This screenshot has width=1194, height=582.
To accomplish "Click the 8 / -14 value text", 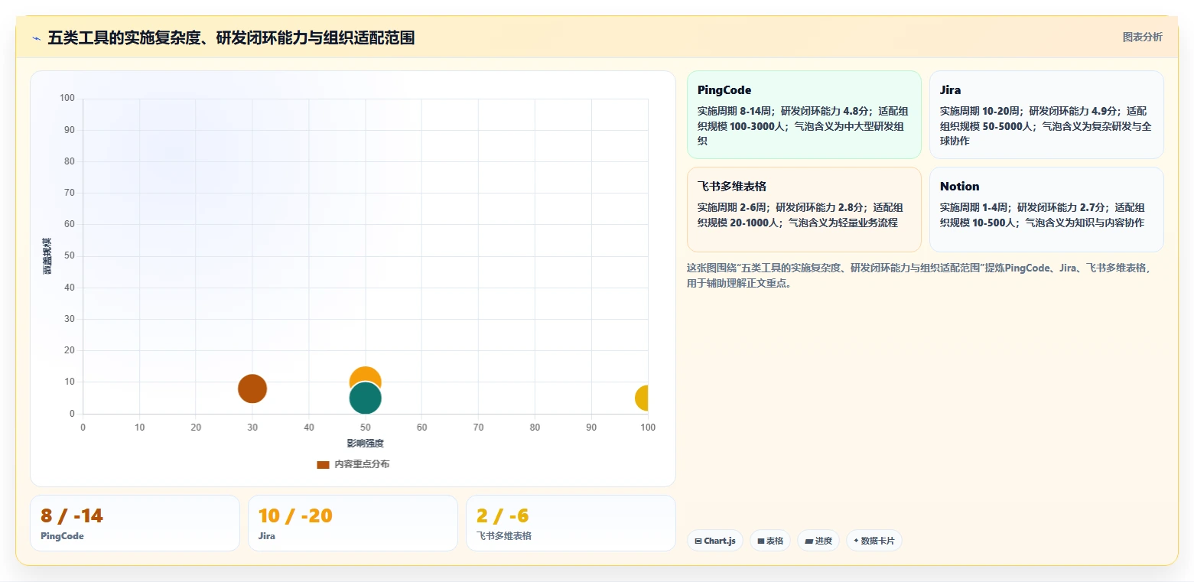I will tap(72, 516).
